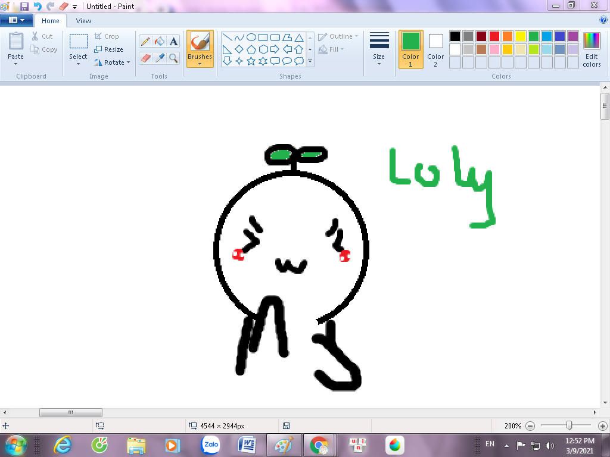Pick the red color swatch

(494, 36)
